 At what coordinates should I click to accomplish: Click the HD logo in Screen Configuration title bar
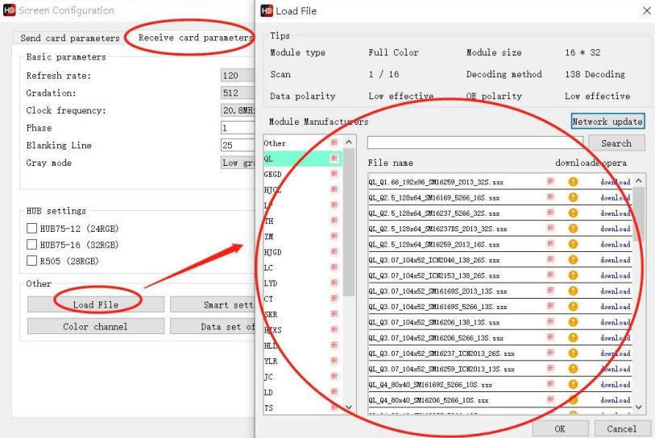click(x=9, y=10)
